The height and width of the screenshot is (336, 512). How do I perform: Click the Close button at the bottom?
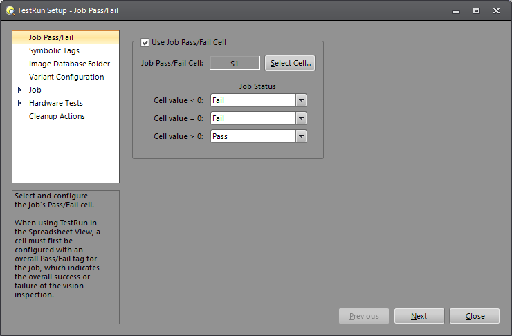(x=475, y=316)
